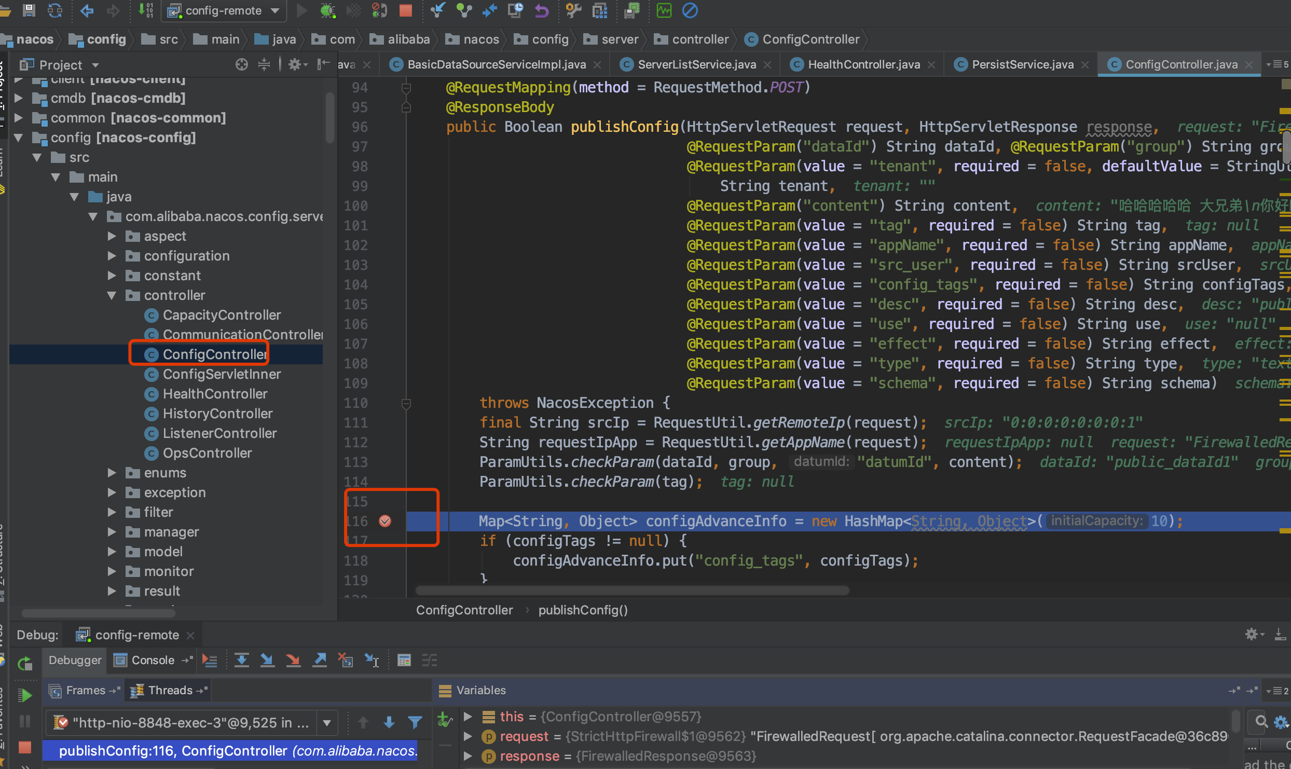The height and width of the screenshot is (769, 1291).
Task: Open HealthController in the project tree
Action: (x=215, y=394)
